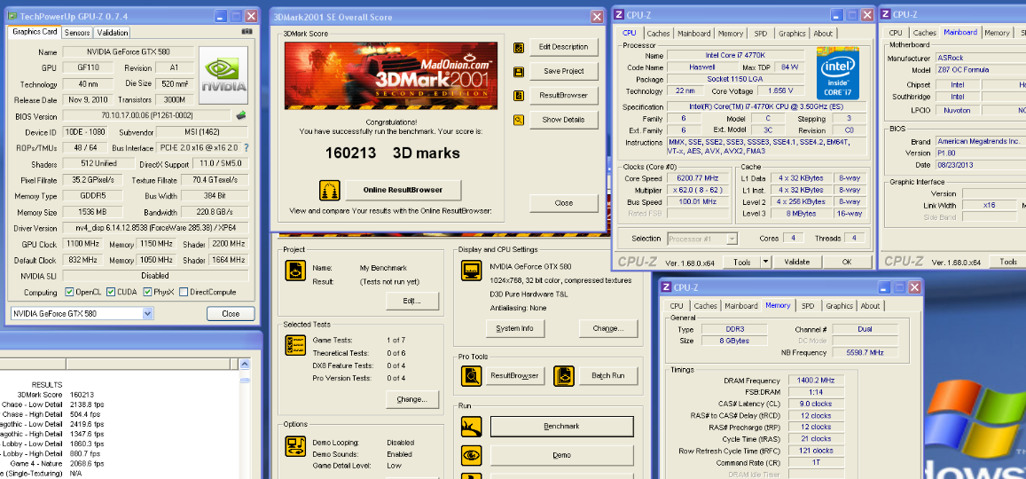Image resolution: width=1026 pixels, height=479 pixels.
Task: Click the Show Details magnifier icon
Action: 518,120
